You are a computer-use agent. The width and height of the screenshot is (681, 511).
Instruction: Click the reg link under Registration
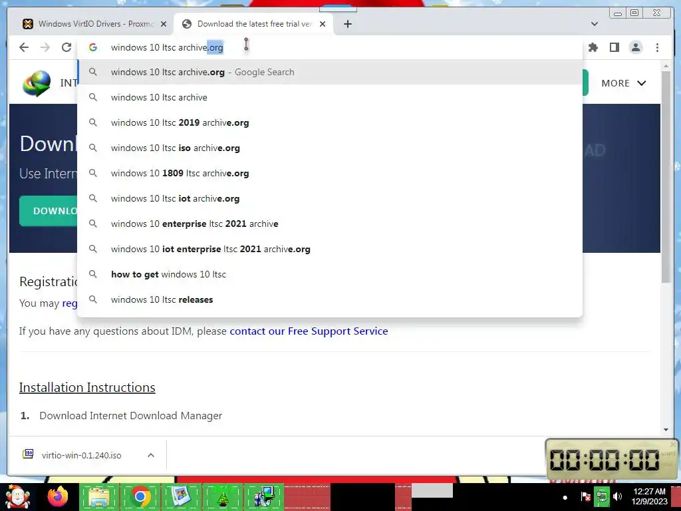tap(69, 303)
